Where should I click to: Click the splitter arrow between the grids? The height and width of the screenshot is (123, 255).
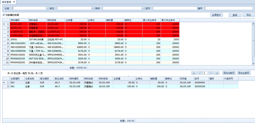[x=128, y=76]
